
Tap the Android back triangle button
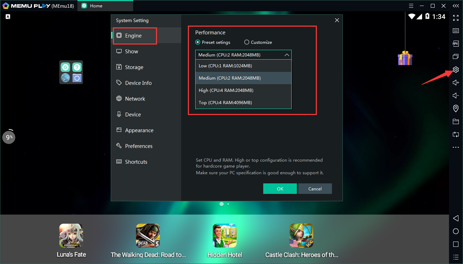click(x=456, y=218)
